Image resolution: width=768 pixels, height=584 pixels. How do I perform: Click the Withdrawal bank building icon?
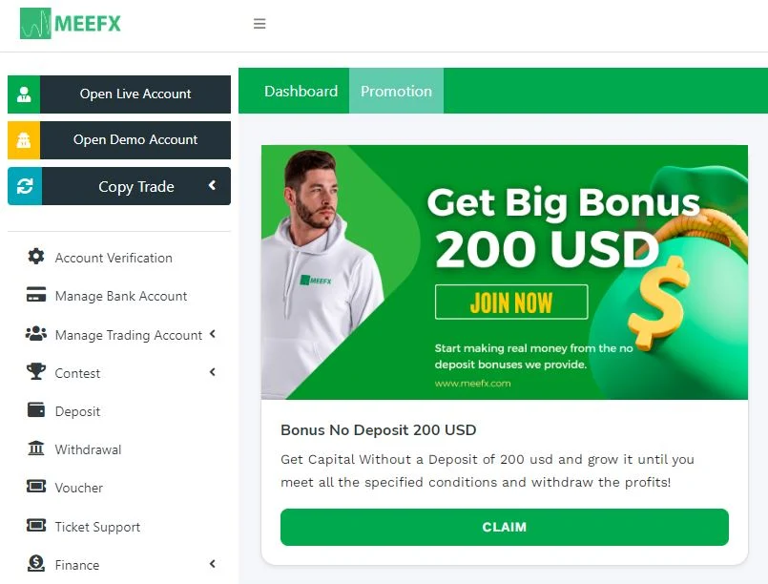[x=35, y=448]
